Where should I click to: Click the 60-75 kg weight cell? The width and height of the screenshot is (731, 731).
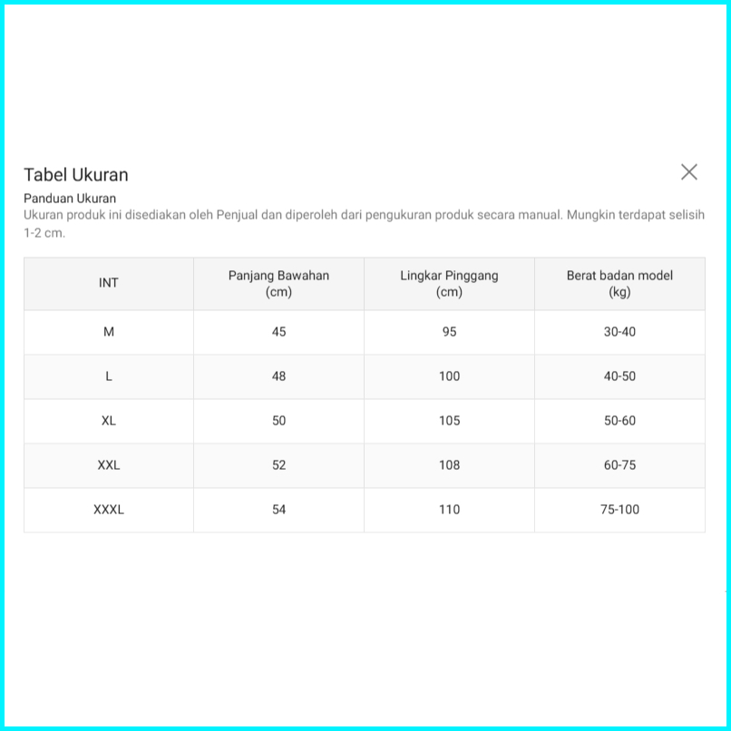pos(619,465)
